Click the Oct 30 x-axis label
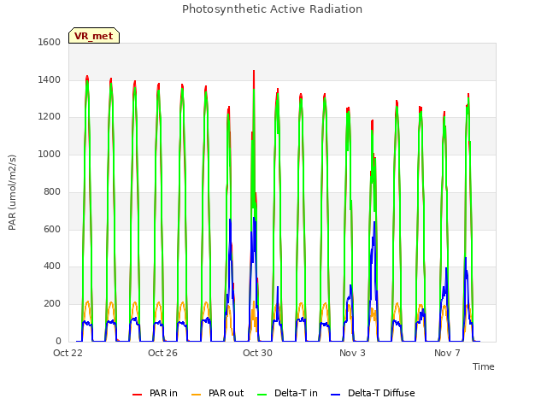The width and height of the screenshot is (547, 410). [x=257, y=353]
